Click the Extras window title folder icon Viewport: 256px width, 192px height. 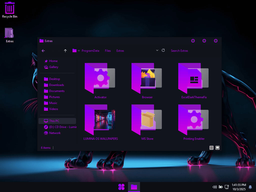[x=41, y=41]
